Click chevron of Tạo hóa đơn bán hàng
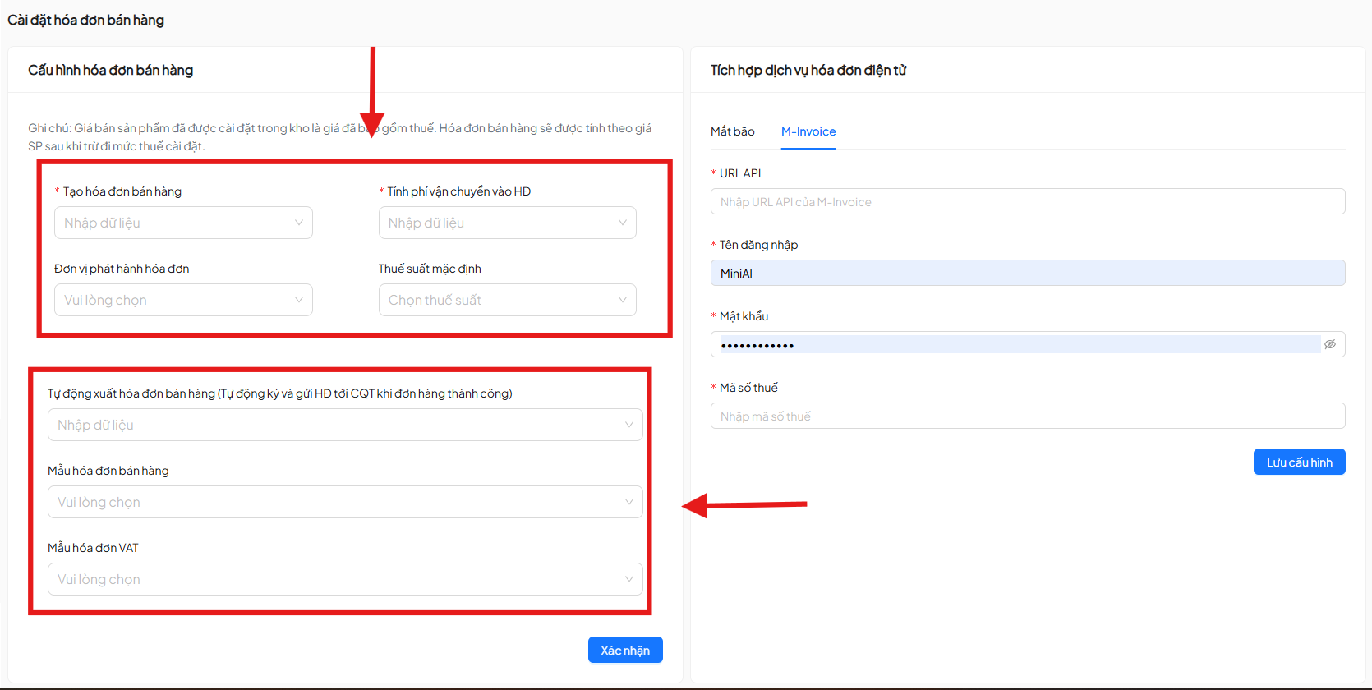1372x690 pixels. click(x=298, y=223)
